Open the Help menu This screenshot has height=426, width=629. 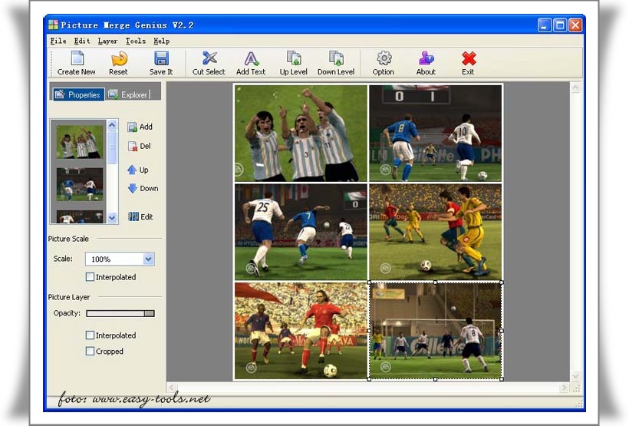[x=162, y=41]
